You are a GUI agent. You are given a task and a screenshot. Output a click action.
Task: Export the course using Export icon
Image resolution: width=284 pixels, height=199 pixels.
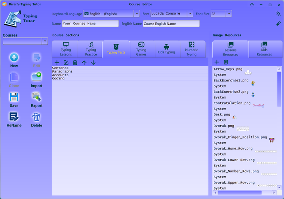37,97
